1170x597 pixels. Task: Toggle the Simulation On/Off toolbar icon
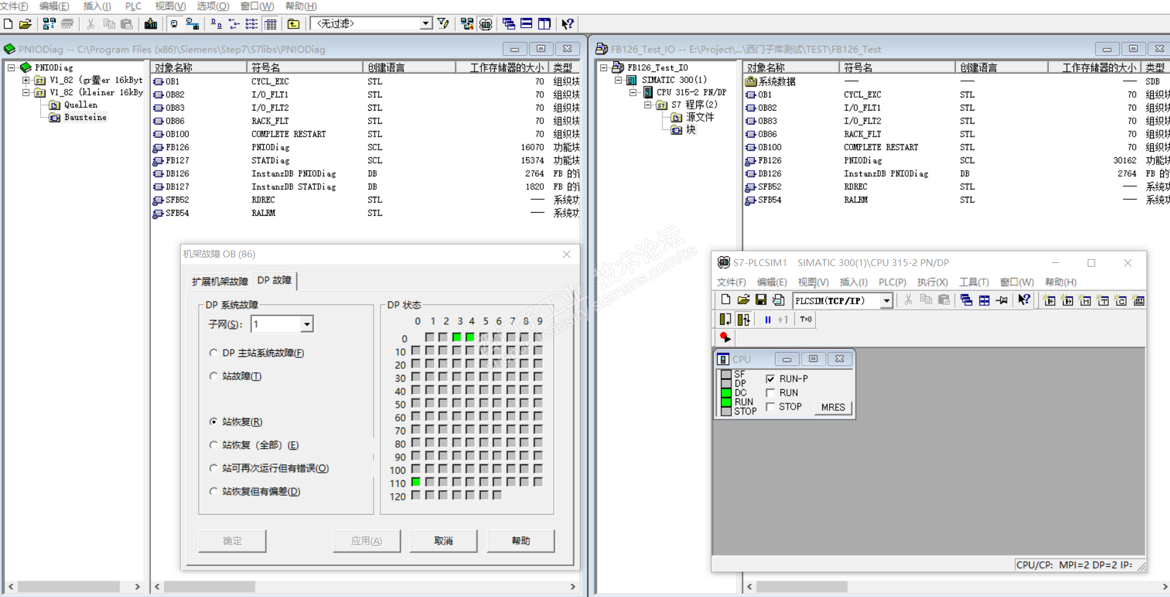[x=486, y=24]
